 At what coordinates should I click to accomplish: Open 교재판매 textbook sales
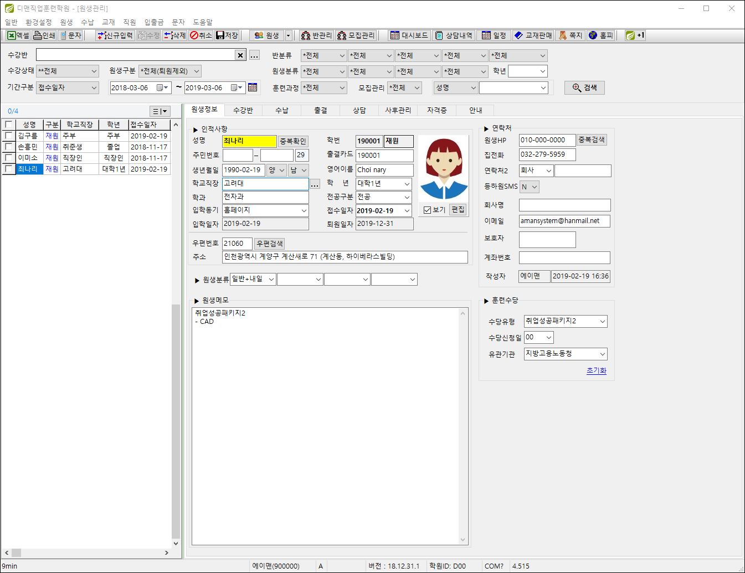[533, 35]
